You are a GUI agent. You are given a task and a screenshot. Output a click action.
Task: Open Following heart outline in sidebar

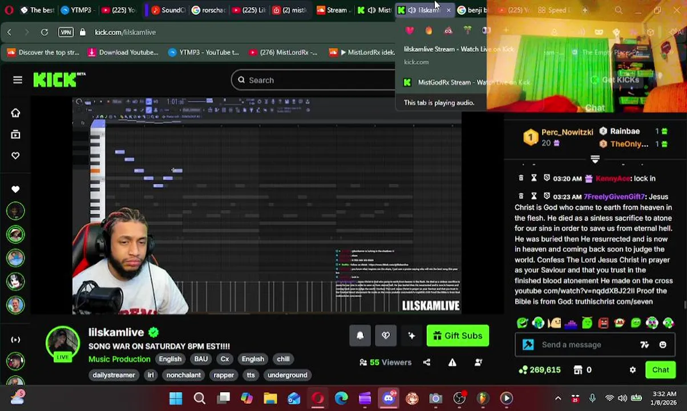(15, 156)
